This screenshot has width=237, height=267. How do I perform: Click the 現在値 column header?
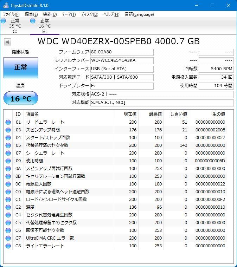tap(126, 114)
